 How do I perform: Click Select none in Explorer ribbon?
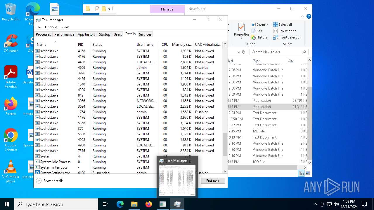(285, 31)
